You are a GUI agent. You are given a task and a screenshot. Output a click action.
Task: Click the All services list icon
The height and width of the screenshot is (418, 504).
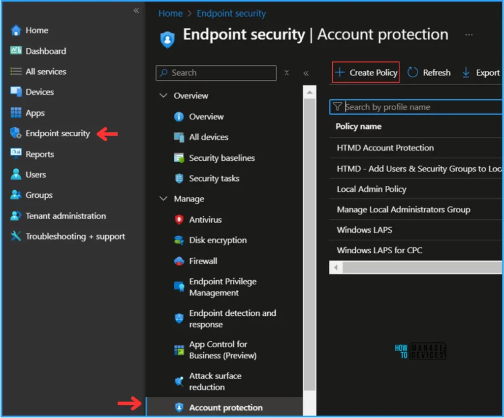tap(16, 71)
